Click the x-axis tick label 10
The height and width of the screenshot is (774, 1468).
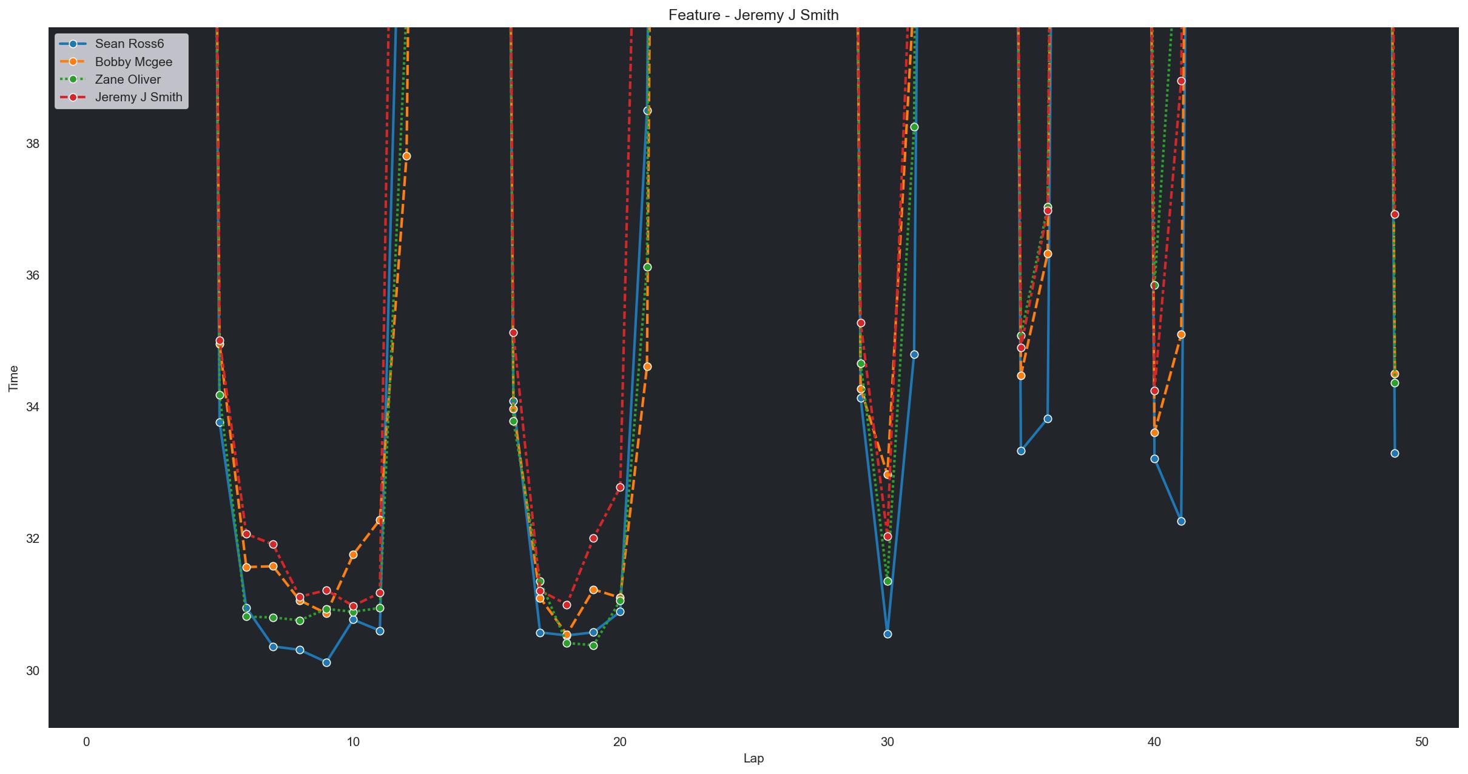point(353,742)
